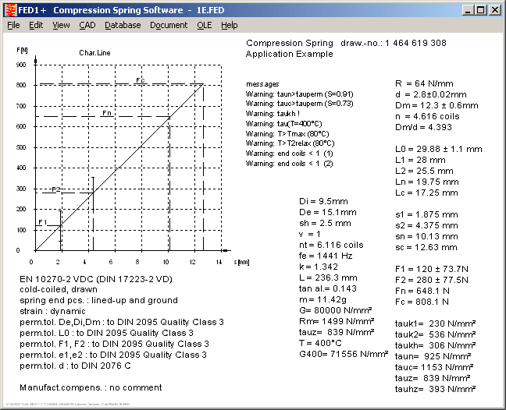Click the 'k = 1.342' value
This screenshot has width=506, height=410.
(319, 267)
